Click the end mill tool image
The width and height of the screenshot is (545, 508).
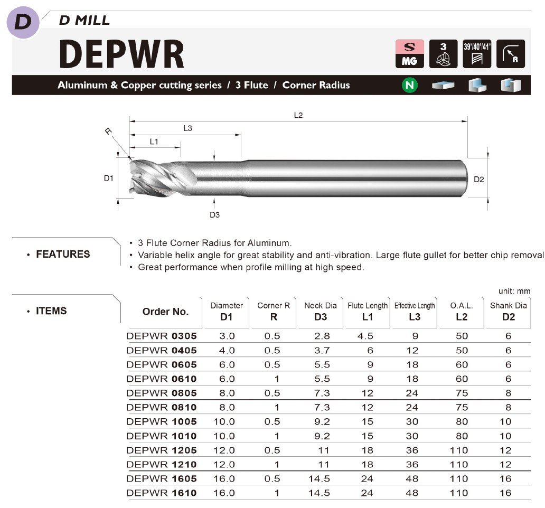(x=296, y=179)
